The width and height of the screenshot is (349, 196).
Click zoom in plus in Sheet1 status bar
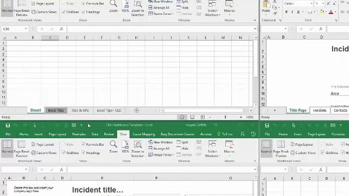(241, 117)
